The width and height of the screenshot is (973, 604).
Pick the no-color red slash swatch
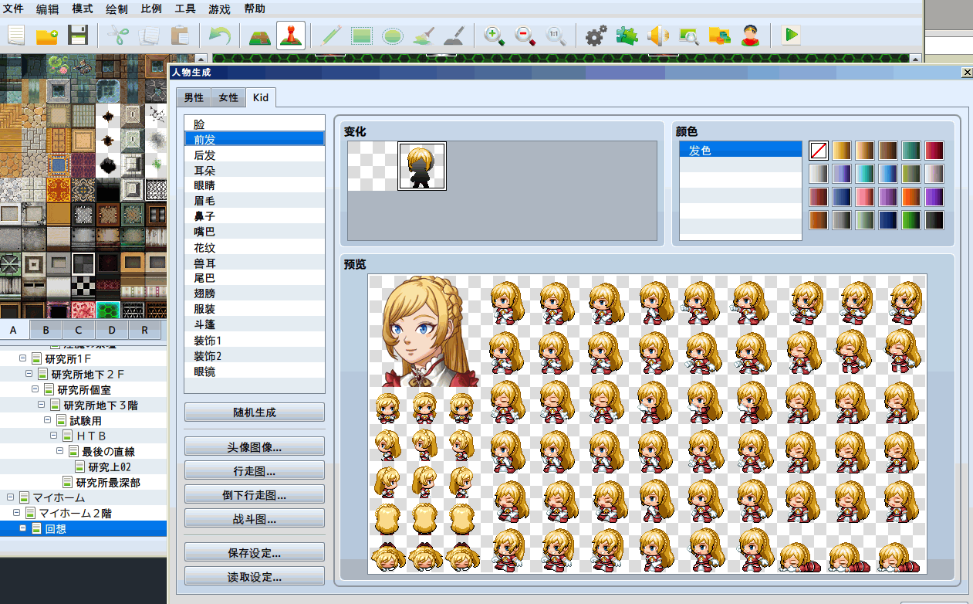pos(819,151)
